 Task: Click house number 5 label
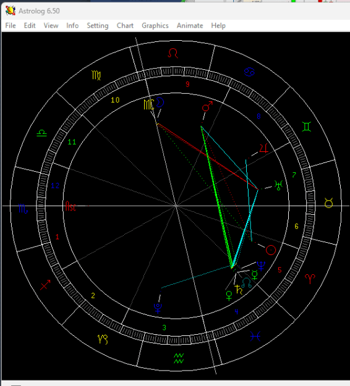click(280, 270)
